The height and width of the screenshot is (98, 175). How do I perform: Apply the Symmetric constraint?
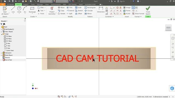point(117,14)
